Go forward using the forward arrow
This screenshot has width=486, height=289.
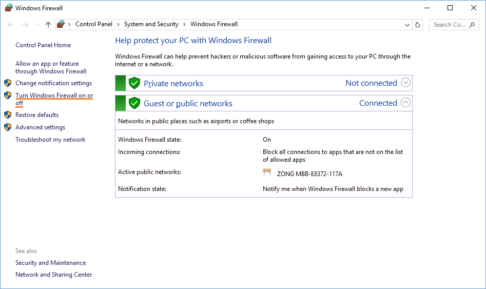point(26,25)
